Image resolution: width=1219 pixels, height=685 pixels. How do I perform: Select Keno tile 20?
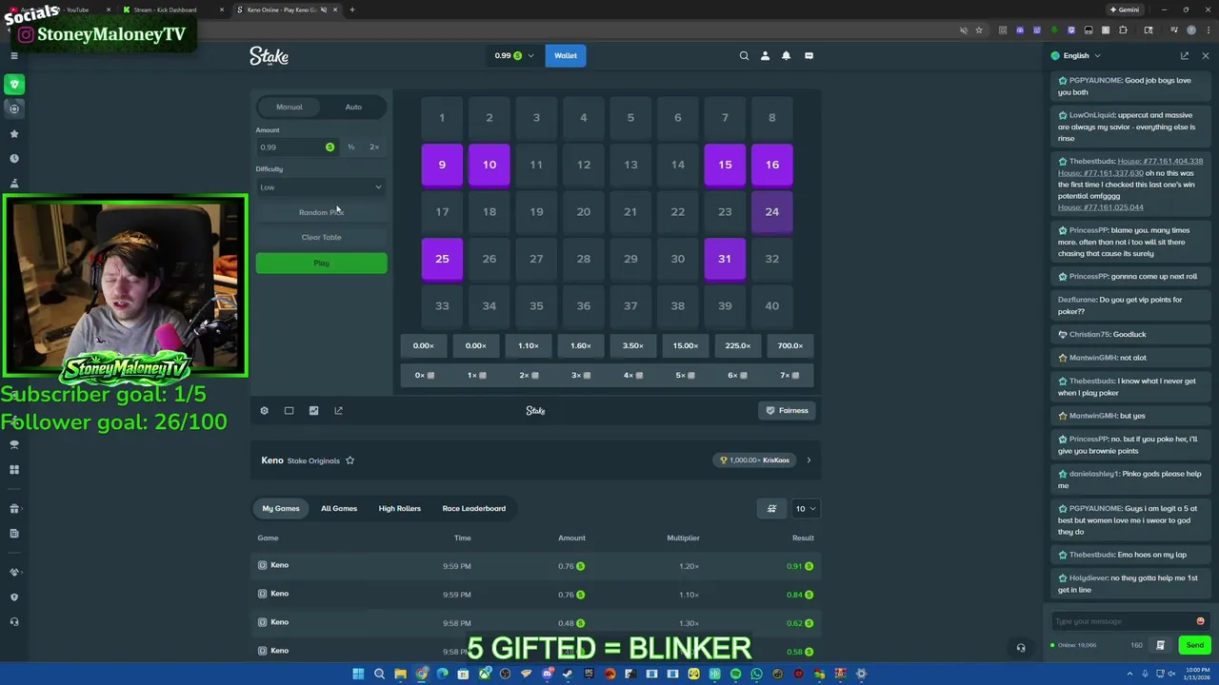coord(584,211)
